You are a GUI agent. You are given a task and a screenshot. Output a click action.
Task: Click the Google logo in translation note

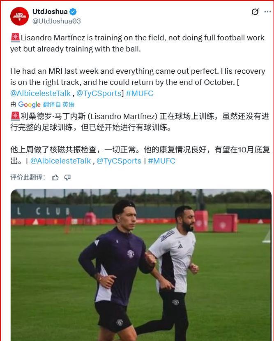tap(29, 105)
